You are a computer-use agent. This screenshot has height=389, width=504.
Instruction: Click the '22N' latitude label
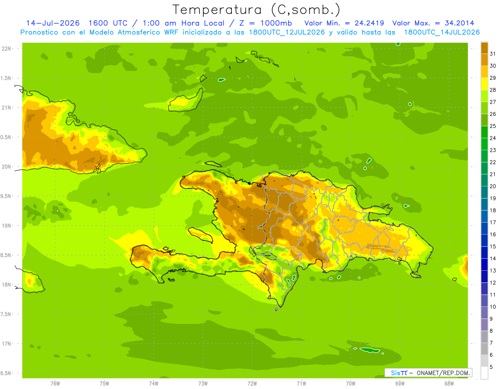click(7, 48)
